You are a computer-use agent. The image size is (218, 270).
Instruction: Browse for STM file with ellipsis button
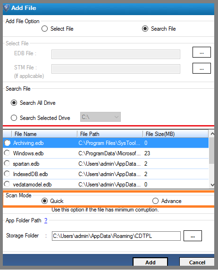(x=201, y=68)
